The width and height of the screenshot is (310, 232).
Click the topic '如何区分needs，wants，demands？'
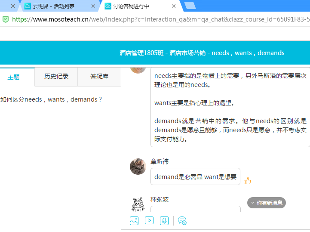(x=51, y=99)
